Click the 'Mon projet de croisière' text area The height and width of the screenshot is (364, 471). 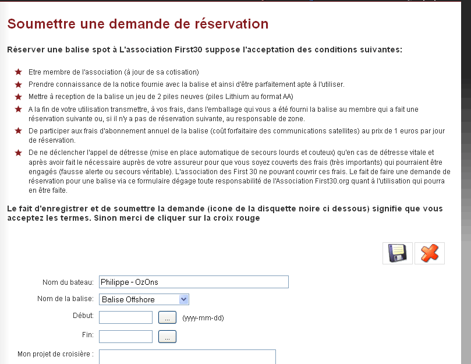click(x=187, y=356)
